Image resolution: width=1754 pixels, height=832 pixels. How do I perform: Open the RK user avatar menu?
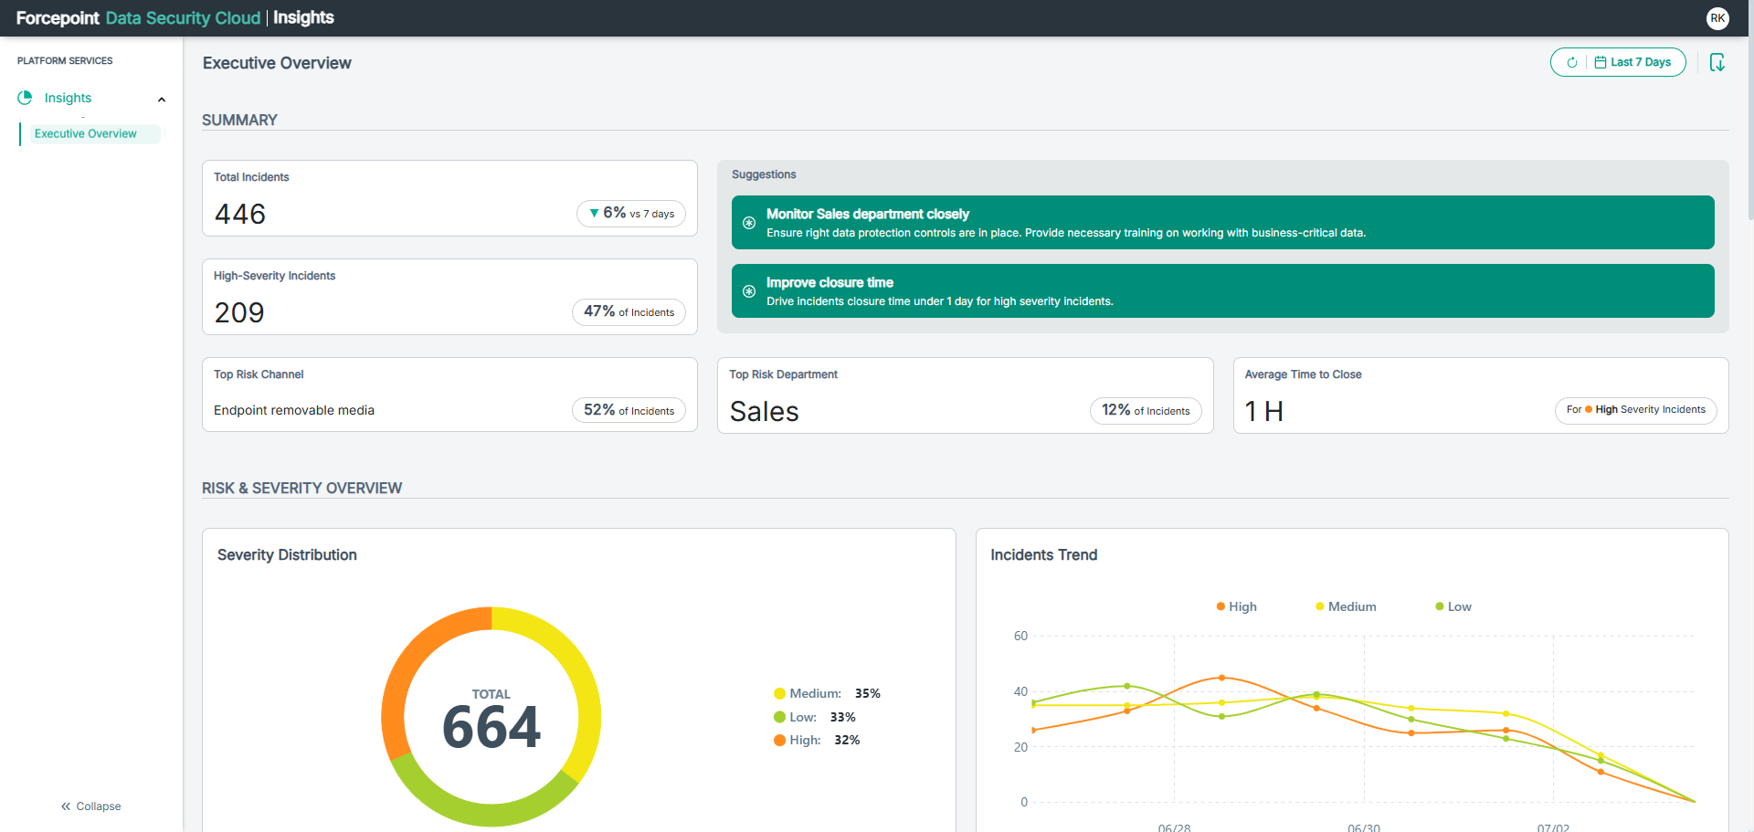point(1717,18)
